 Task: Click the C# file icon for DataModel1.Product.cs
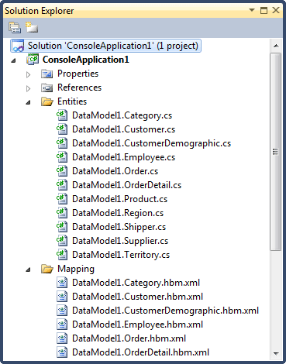click(x=62, y=199)
